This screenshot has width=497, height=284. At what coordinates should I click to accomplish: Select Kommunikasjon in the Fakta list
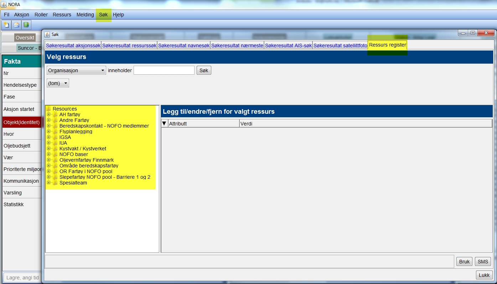[x=22, y=181]
